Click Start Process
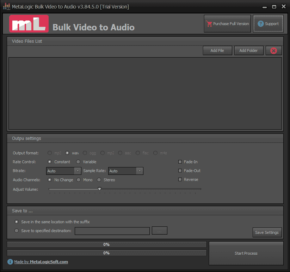Image resolution: width=290 pixels, height=272 pixels. point(246,253)
